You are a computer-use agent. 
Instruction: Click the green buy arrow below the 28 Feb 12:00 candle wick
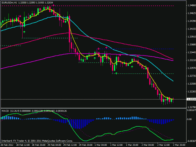tap(24, 32)
